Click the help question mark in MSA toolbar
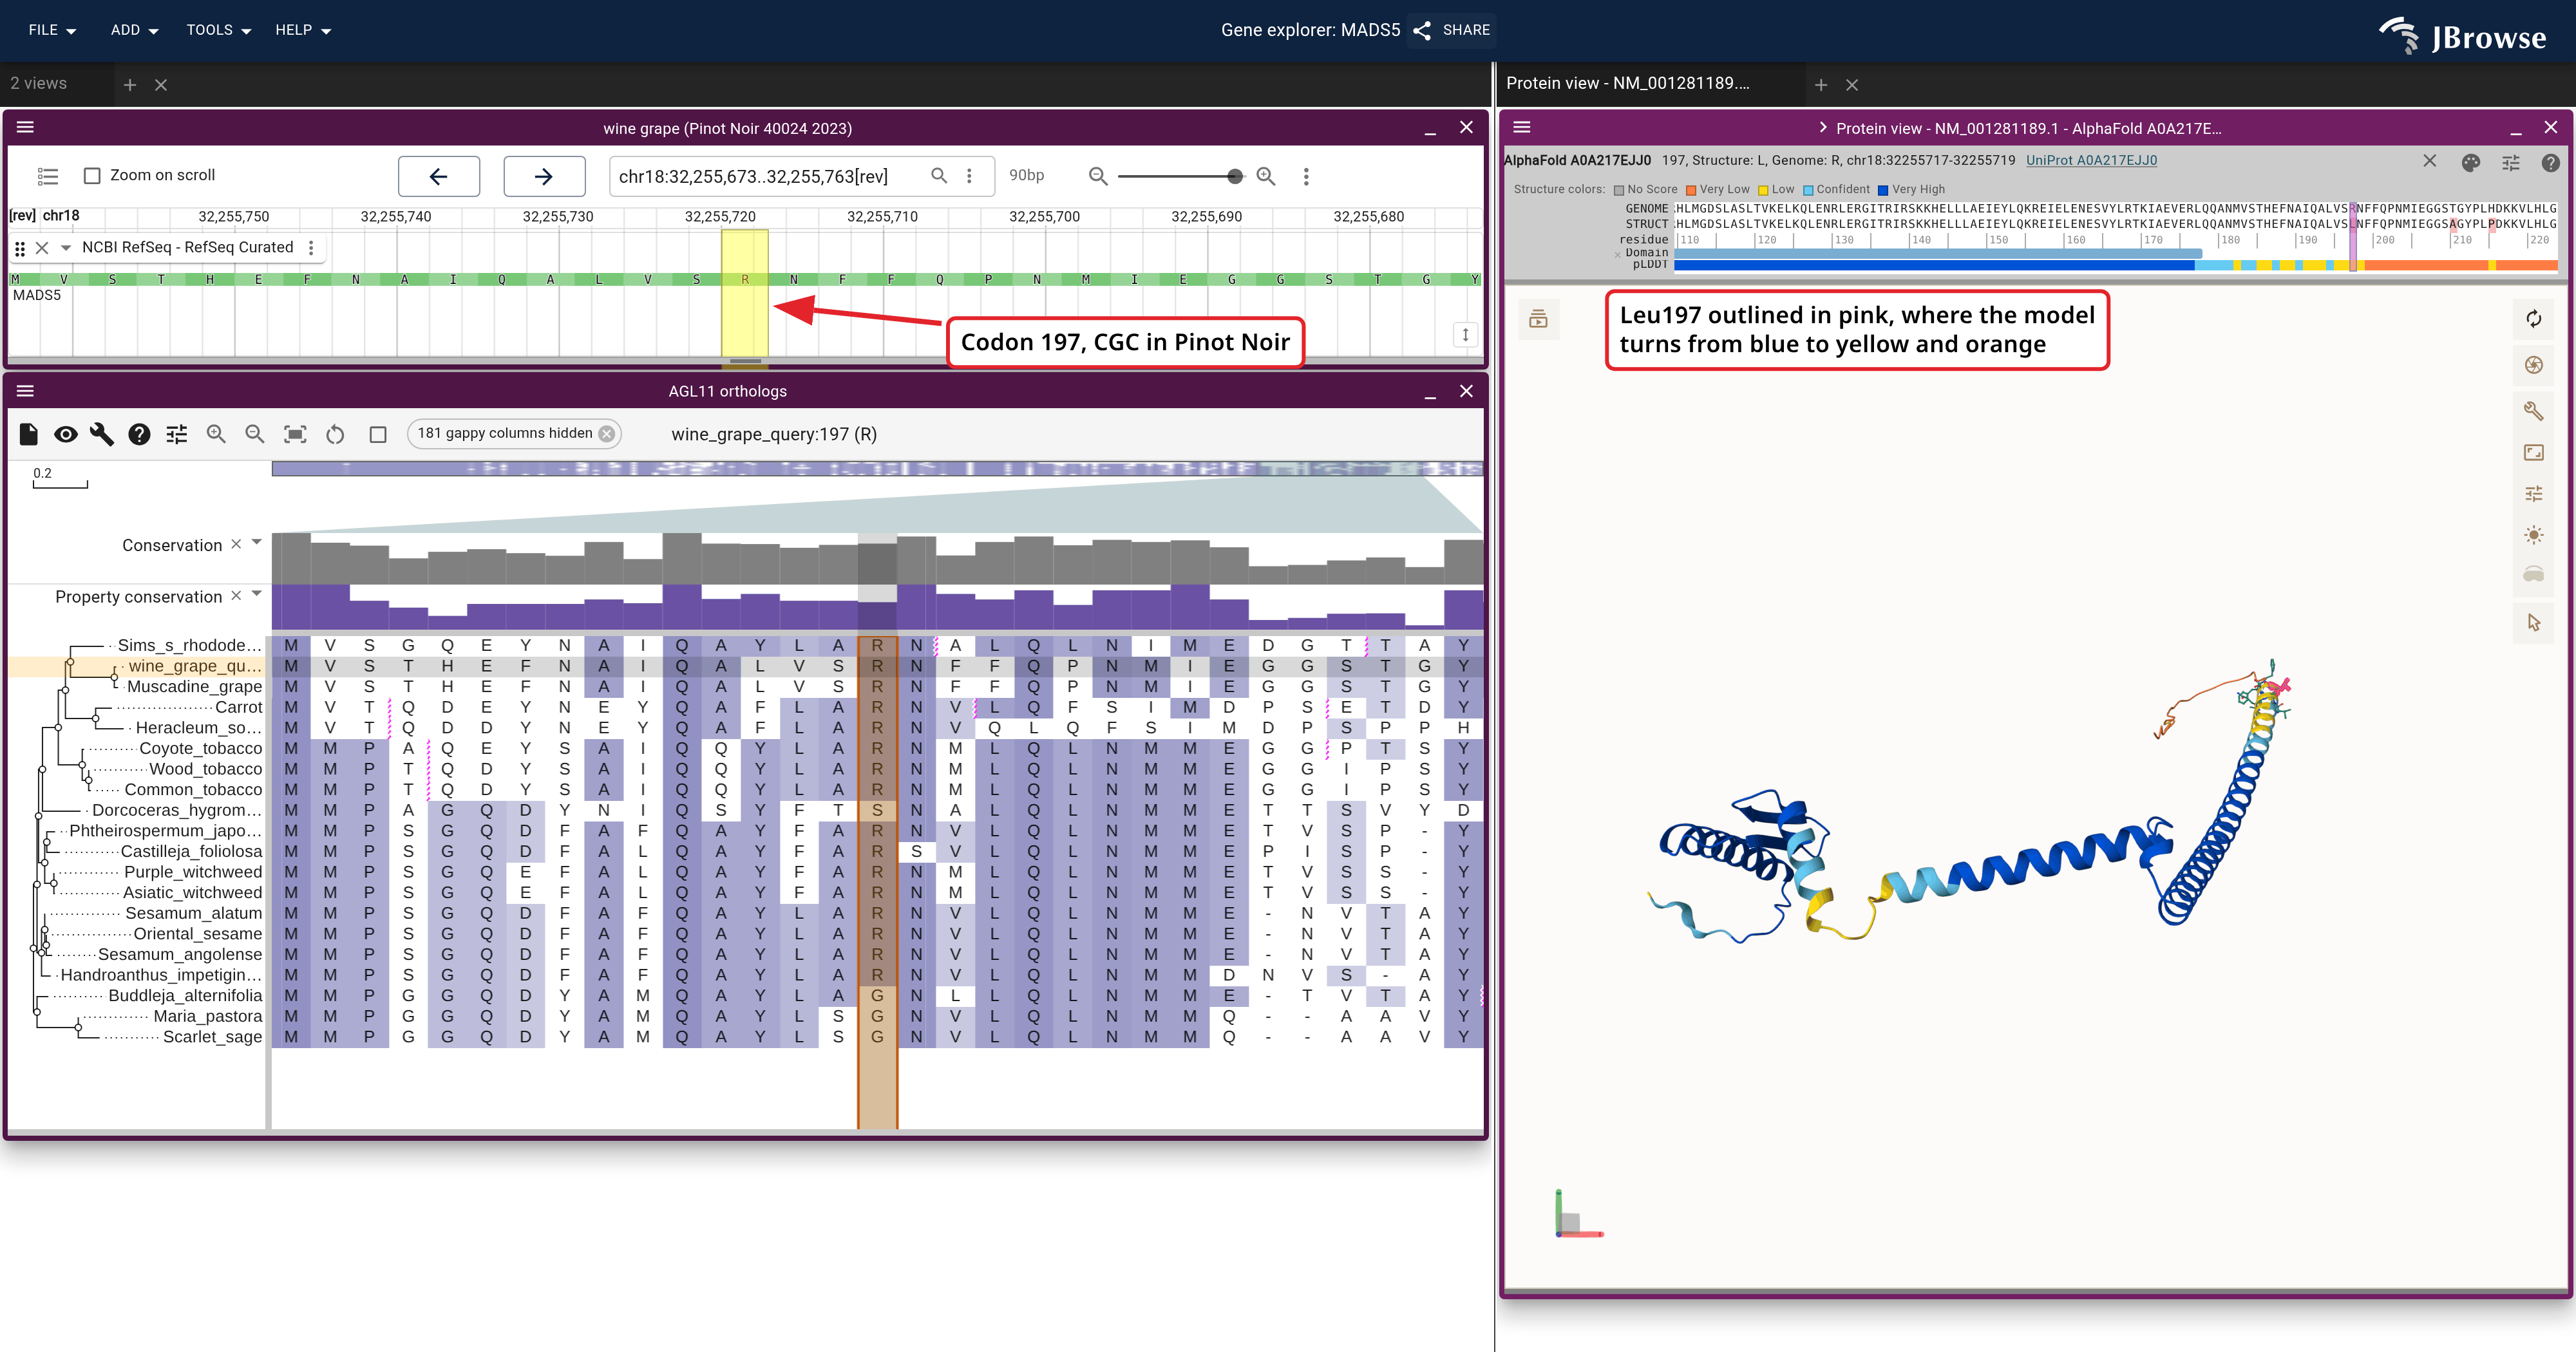 (x=139, y=434)
